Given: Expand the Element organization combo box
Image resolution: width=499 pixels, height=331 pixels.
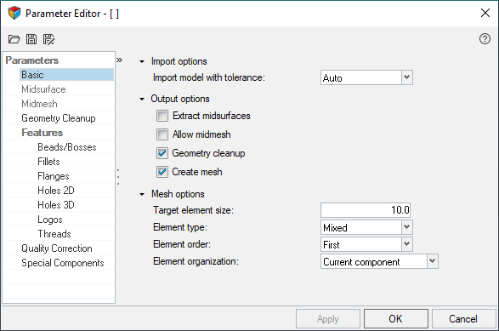Looking at the screenshot, I should [x=379, y=261].
